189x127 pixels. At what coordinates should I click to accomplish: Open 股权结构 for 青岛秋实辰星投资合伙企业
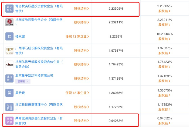pyautogui.click(x=82, y=9)
